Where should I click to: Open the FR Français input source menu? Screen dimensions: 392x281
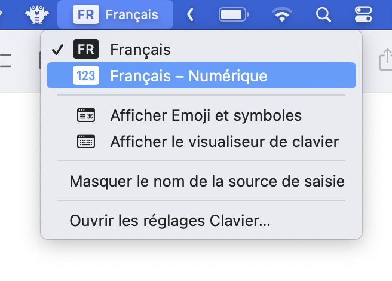pyautogui.click(x=116, y=14)
